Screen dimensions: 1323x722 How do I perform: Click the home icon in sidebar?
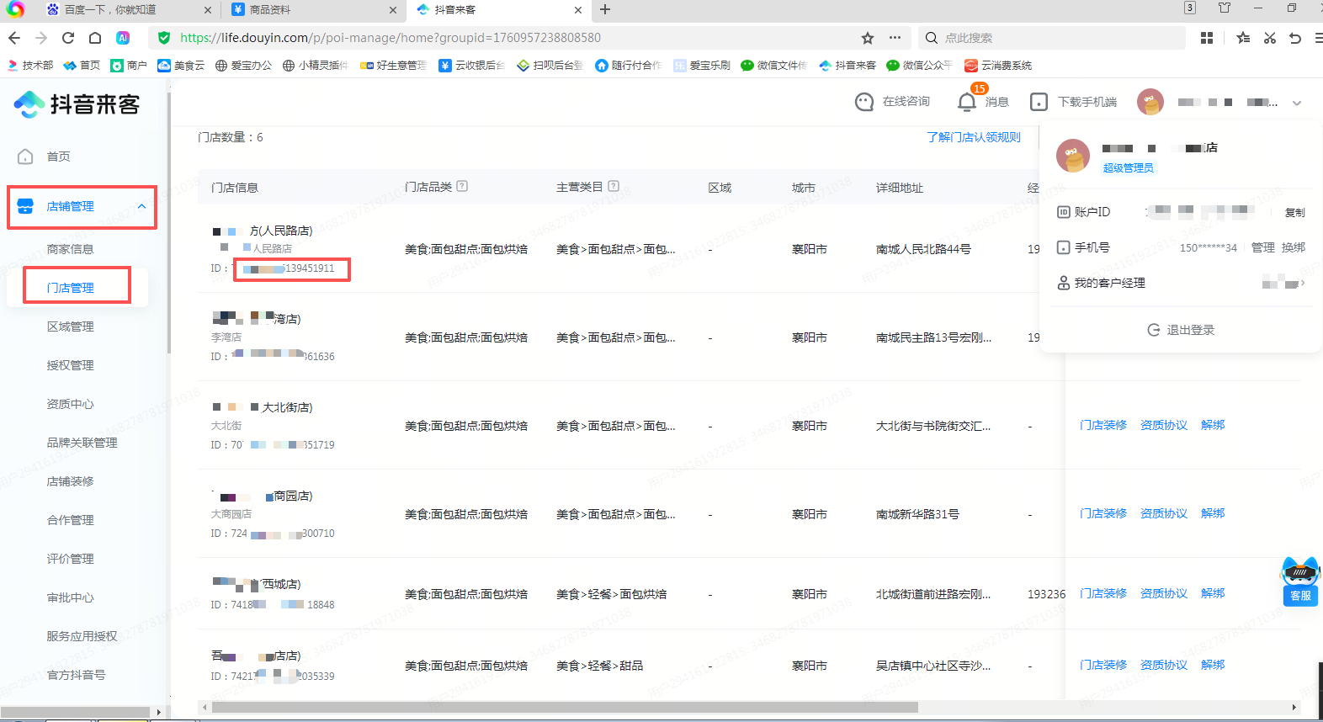26,157
